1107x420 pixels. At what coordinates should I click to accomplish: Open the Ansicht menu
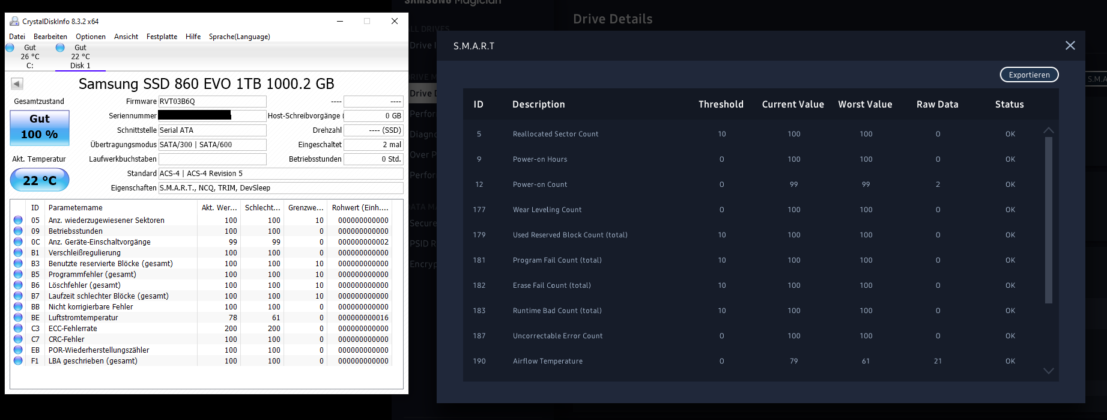pos(126,37)
